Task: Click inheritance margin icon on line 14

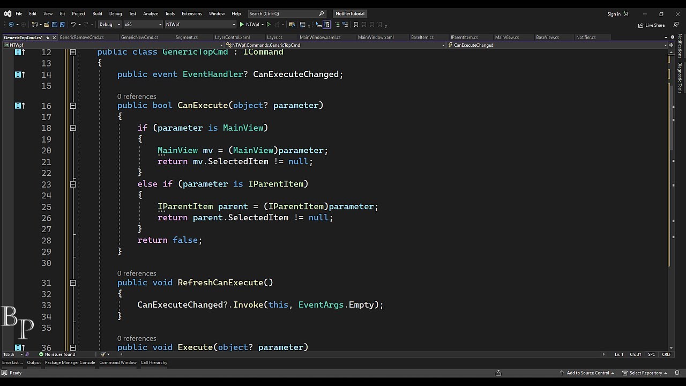Action: 20,75
